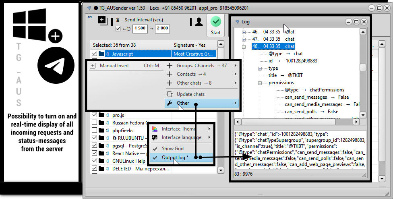
Task: Uncheck the pro.js checkbox
Action: point(94,115)
